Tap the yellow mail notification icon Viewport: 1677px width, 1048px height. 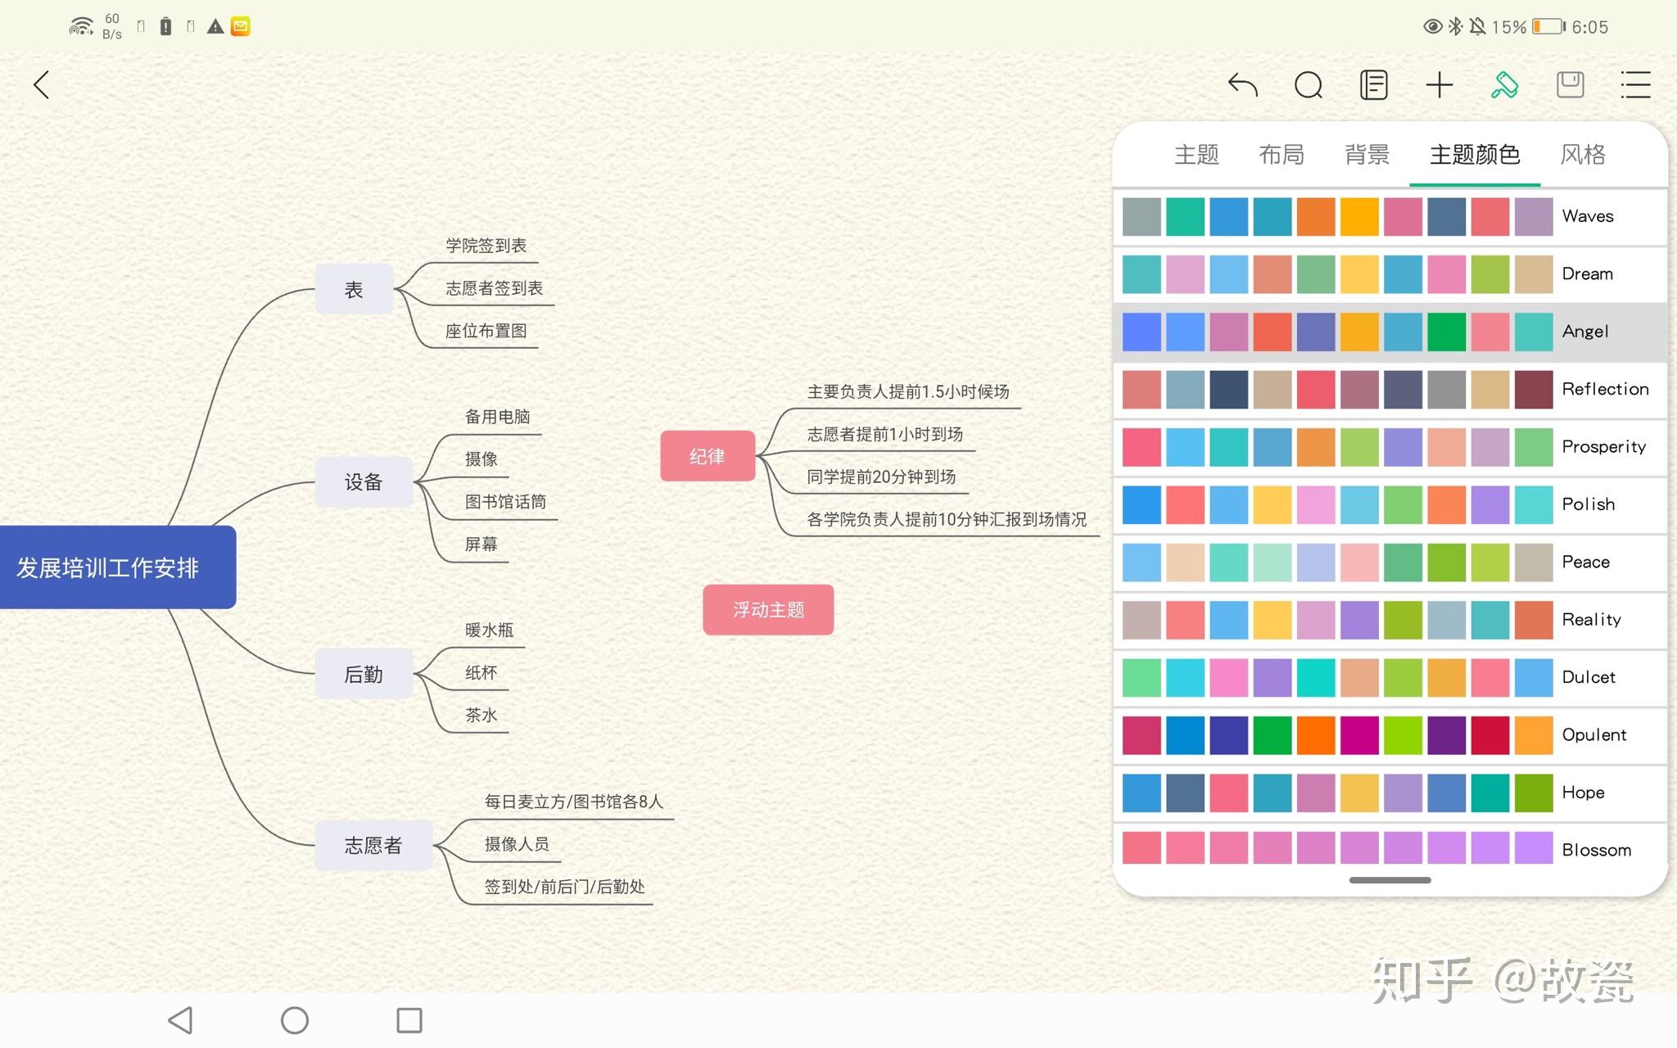click(241, 27)
